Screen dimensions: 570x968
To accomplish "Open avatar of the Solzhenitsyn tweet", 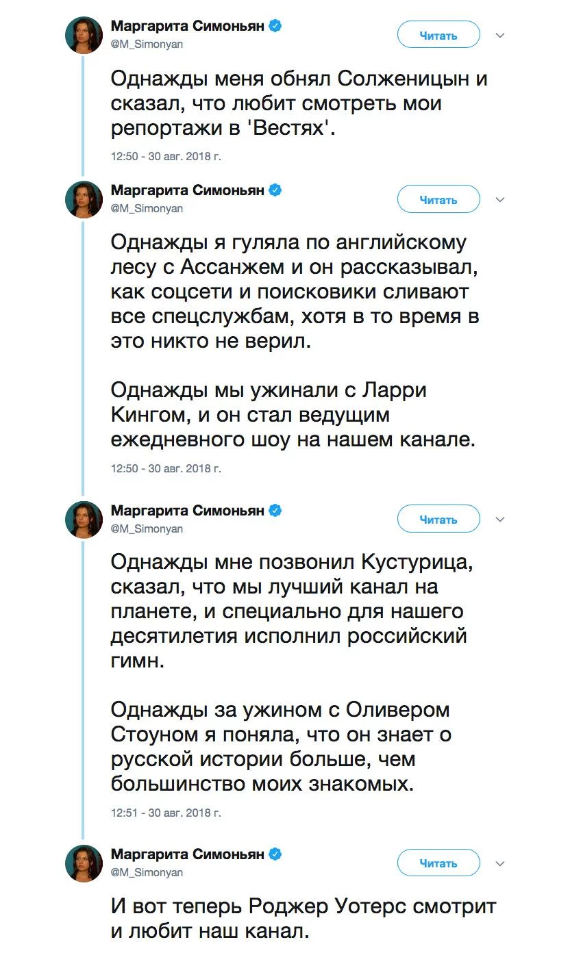I will click(84, 35).
